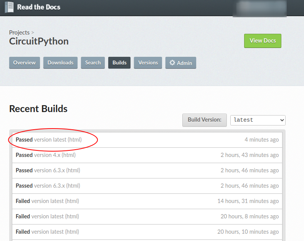Image resolution: width=304 pixels, height=241 pixels.
Task: Open the Read the Docs home link
Action: pos(39,7)
